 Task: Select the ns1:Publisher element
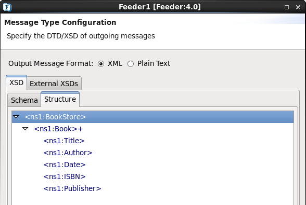tap(72, 188)
